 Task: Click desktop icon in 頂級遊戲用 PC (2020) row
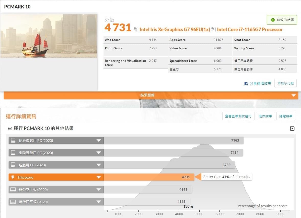tap(13, 140)
